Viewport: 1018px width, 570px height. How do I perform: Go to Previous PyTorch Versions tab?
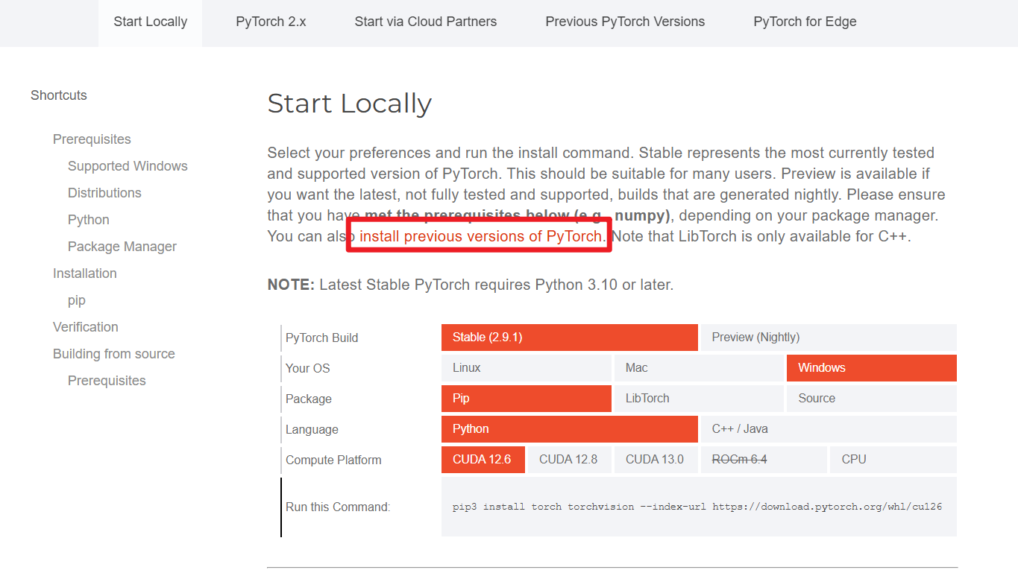(625, 22)
